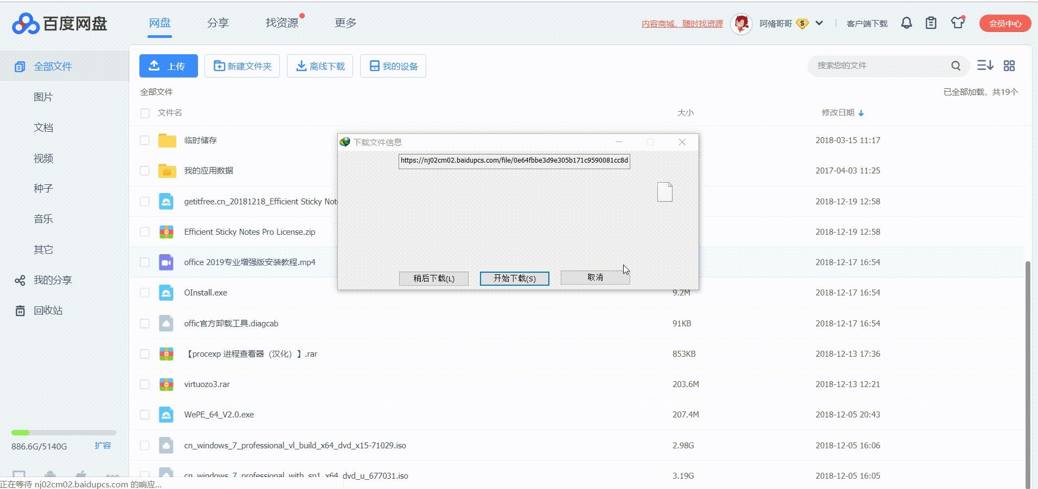Open the skin theme shirt icon
Image resolution: width=1038 pixels, height=489 pixels.
(x=958, y=23)
